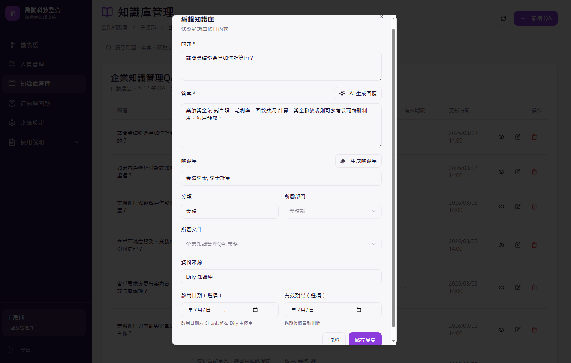571x363 pixels.
Task: Open 系統設定 in the sidebar
Action: [x=44, y=123]
